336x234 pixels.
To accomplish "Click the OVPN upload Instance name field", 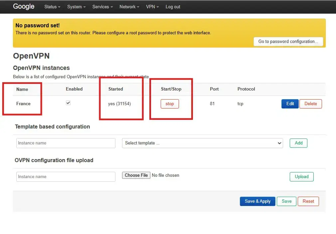I will pyautogui.click(x=66, y=177).
